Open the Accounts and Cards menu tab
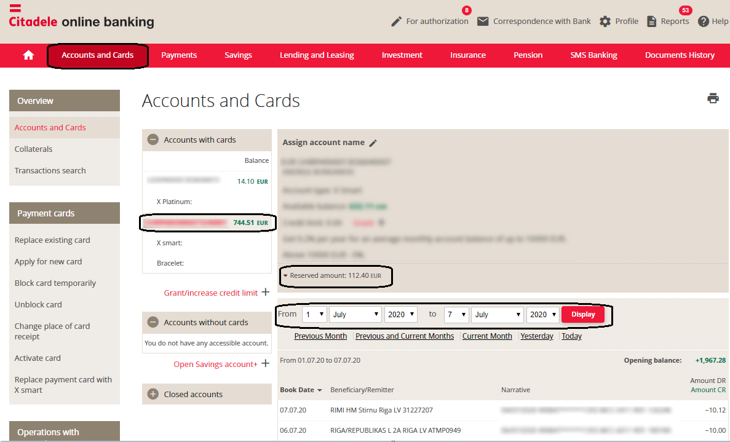 pyautogui.click(x=98, y=55)
